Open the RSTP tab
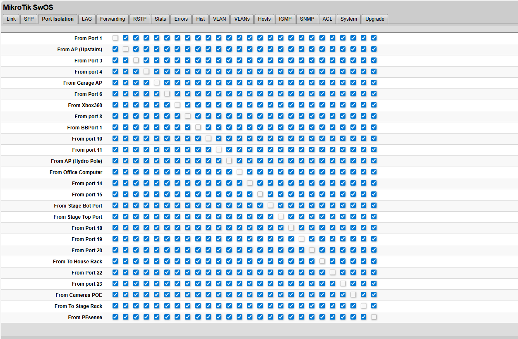 (140, 19)
